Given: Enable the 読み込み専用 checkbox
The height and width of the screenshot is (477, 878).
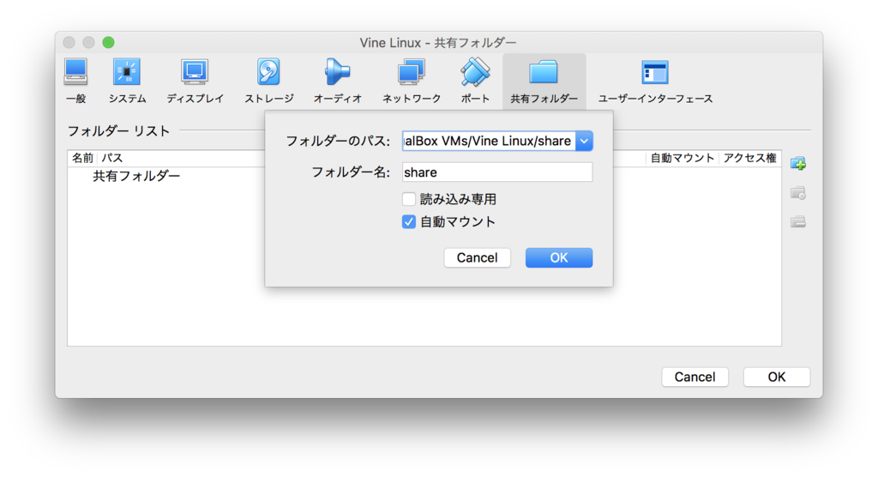Looking at the screenshot, I should tap(409, 199).
